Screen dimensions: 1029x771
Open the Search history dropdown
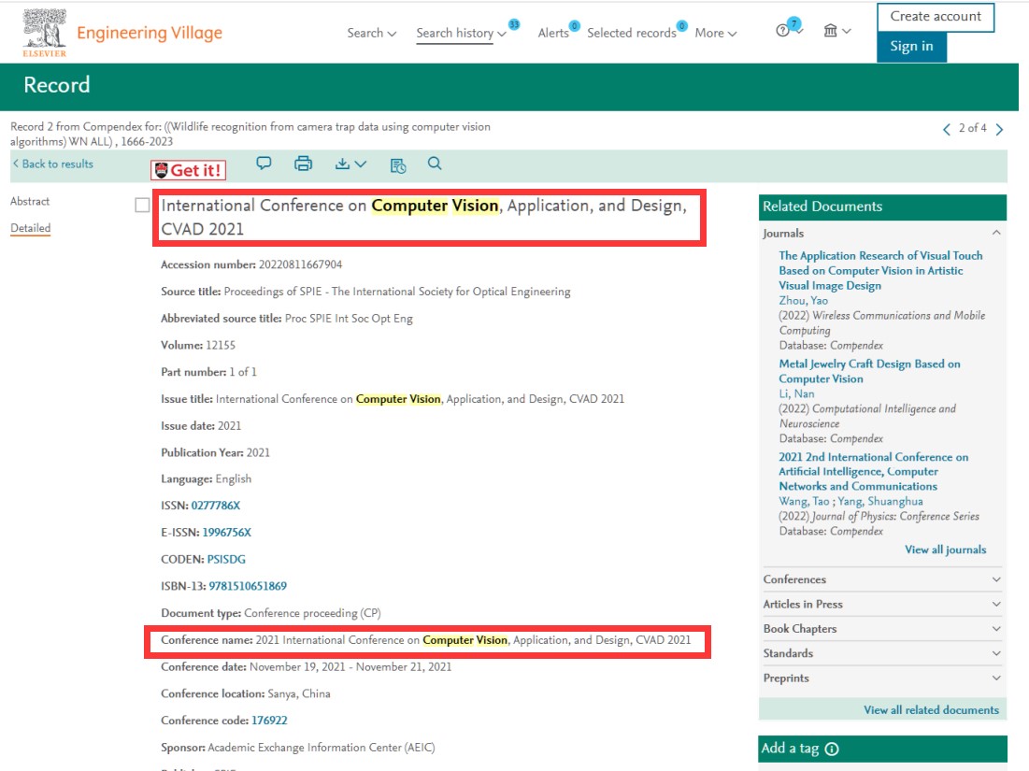tap(462, 33)
